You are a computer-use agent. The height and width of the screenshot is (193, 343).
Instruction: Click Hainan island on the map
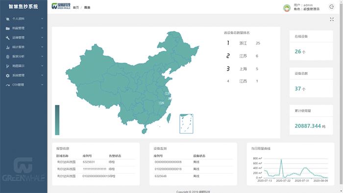tap(145, 131)
